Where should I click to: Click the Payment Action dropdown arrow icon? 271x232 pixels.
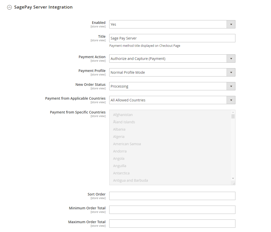click(231, 58)
